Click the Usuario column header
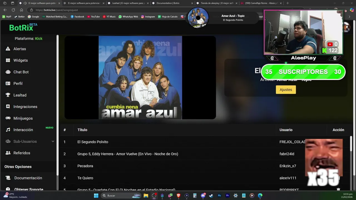The width and height of the screenshot is (356, 200). (286, 130)
